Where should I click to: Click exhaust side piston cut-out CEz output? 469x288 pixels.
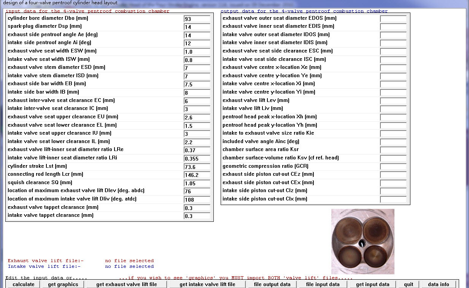point(393,175)
